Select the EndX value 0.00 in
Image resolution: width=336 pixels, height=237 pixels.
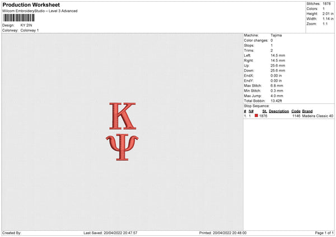pos(276,75)
